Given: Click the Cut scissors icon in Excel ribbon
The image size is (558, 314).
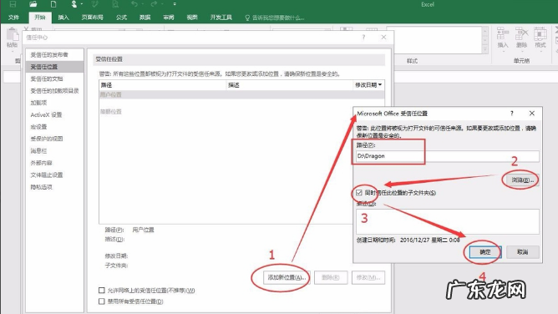Looking at the screenshot, I should click(27, 29).
